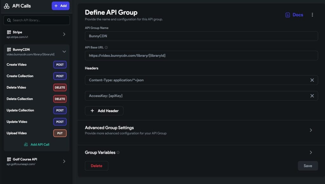Image resolution: width=325 pixels, height=184 pixels.
Task: Expand the Group Variables section
Action: pyautogui.click(x=311, y=153)
